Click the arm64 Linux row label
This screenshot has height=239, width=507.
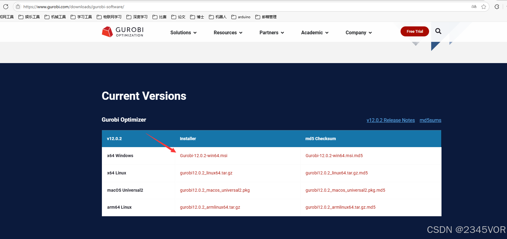click(119, 207)
